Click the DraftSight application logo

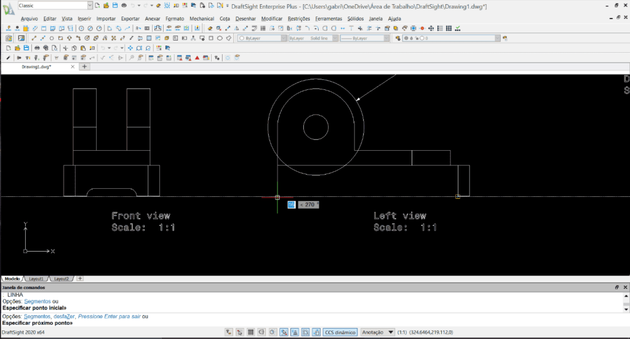(8, 8)
